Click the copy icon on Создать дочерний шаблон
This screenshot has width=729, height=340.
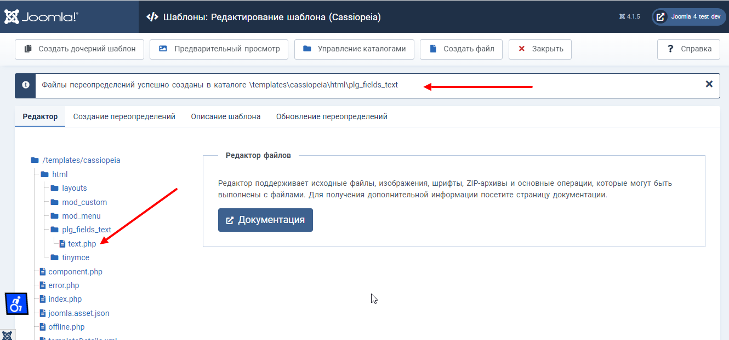pyautogui.click(x=28, y=49)
